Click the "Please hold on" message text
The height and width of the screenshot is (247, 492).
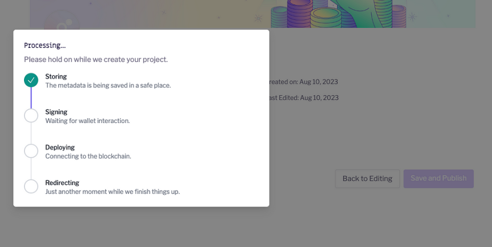[96, 60]
